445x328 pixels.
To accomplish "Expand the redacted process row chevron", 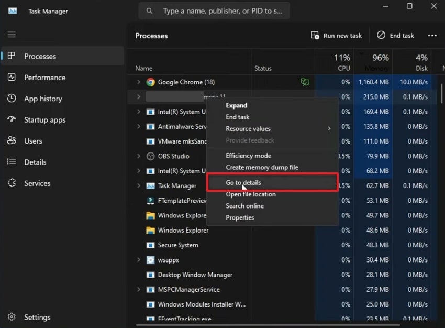I will pyautogui.click(x=139, y=97).
